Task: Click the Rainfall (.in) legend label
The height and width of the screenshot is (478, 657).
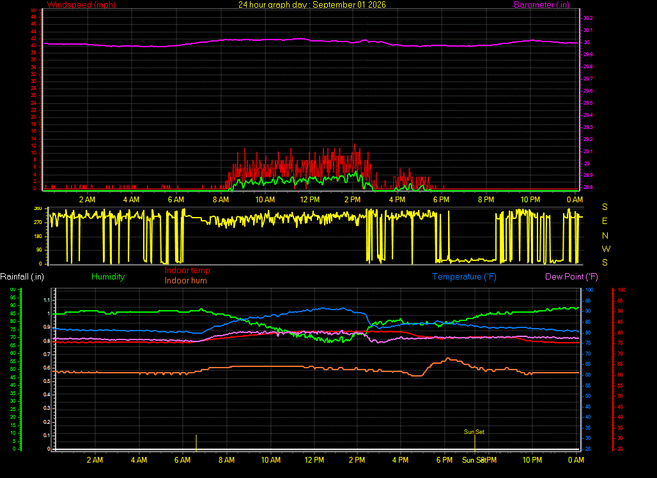Action: pos(22,277)
